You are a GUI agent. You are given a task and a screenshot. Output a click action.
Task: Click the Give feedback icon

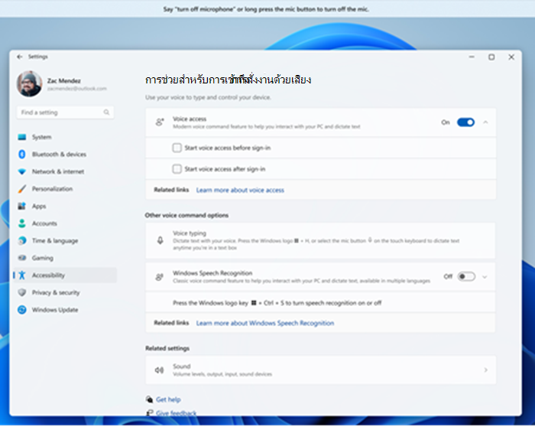tap(150, 413)
